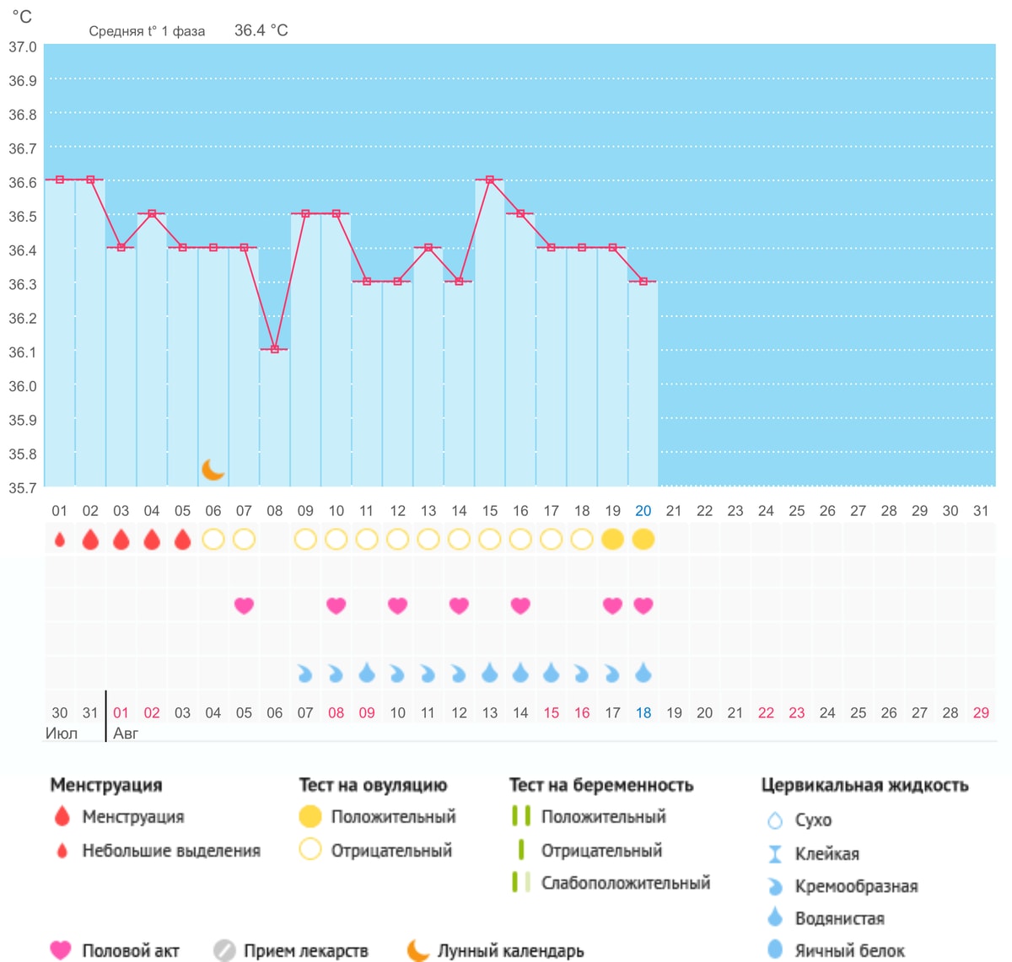Image resolution: width=1012 pixels, height=962 pixels.
Task: Click the positive ovulation test on cycle day 20
Action: 643,539
